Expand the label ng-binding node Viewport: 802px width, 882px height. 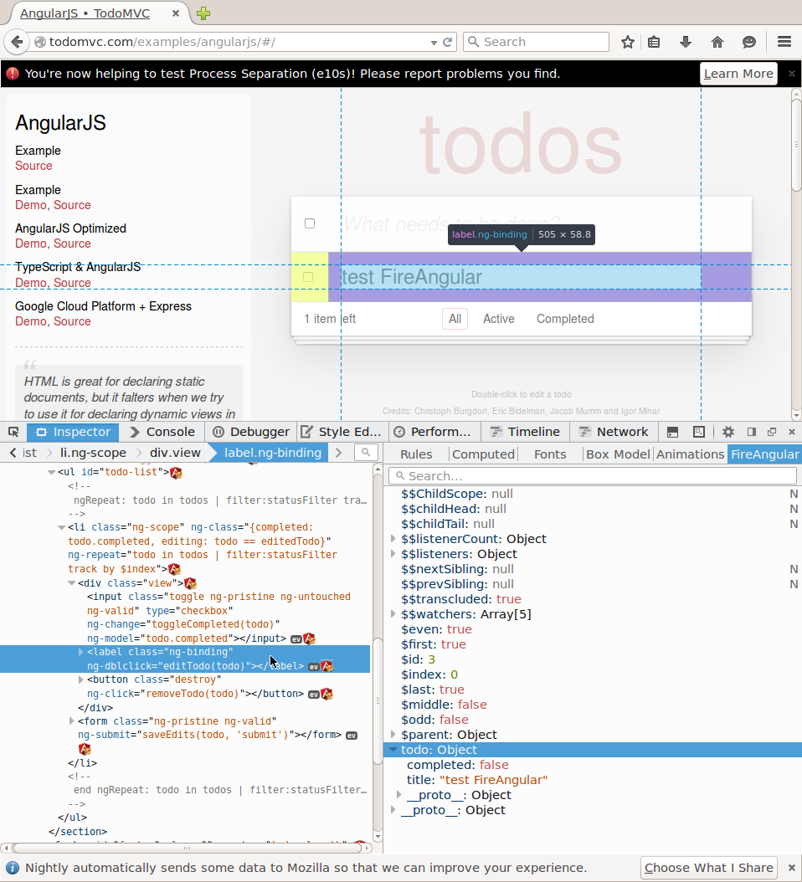point(81,652)
